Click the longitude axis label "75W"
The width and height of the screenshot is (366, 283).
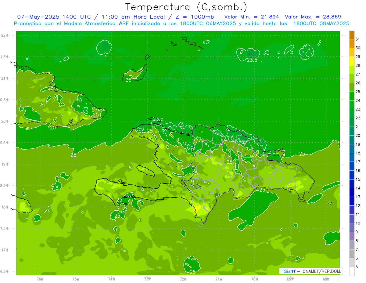(x=76, y=279)
